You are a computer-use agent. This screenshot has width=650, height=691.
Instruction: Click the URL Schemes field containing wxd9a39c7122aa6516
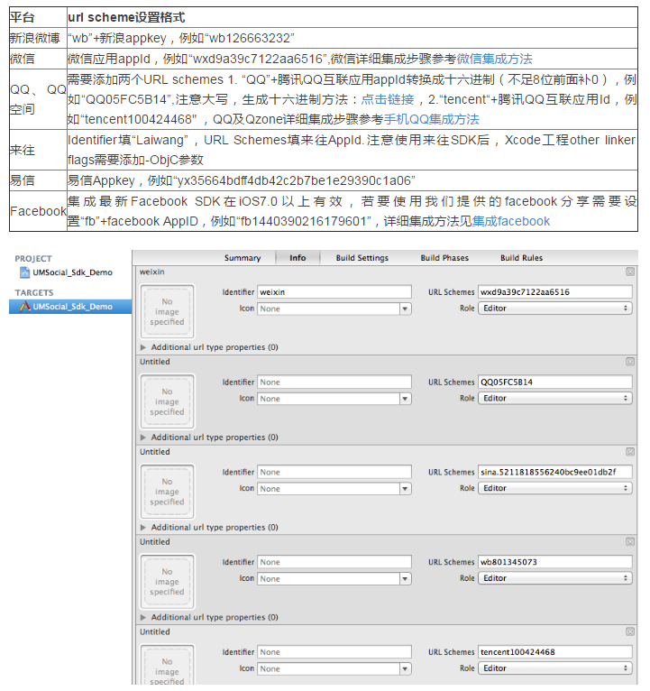pyautogui.click(x=554, y=292)
